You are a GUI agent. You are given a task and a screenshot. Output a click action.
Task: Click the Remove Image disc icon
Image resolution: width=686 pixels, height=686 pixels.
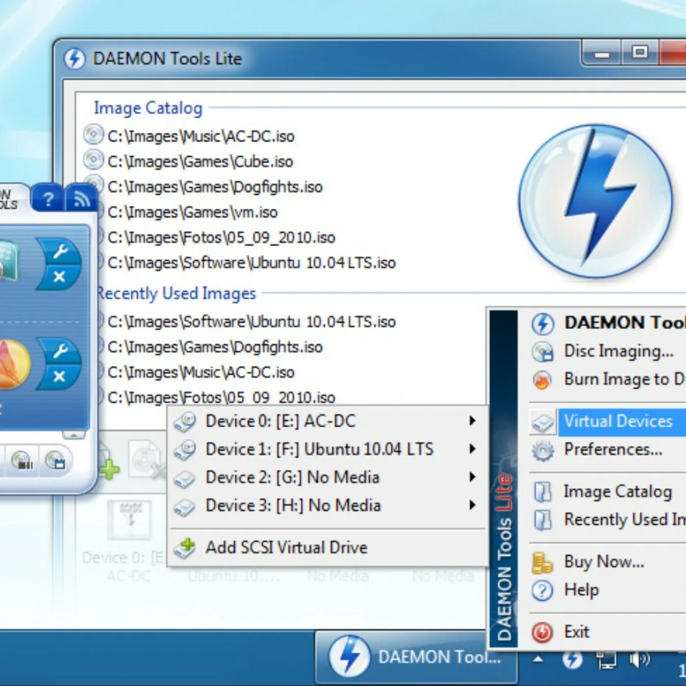click(147, 461)
